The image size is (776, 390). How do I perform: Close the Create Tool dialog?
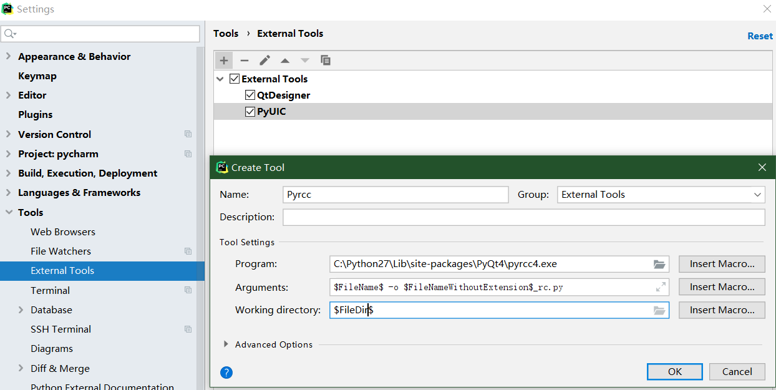tap(762, 167)
